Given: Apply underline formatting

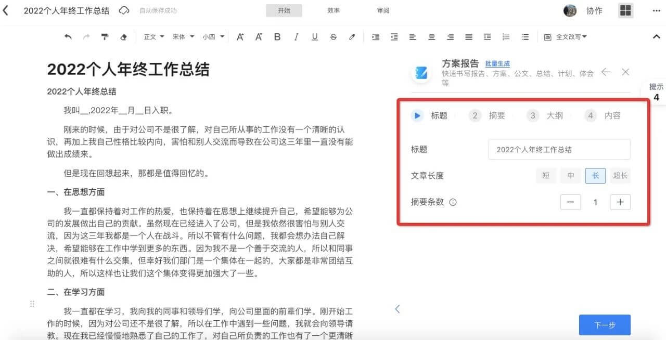Looking at the screenshot, I should point(315,37).
